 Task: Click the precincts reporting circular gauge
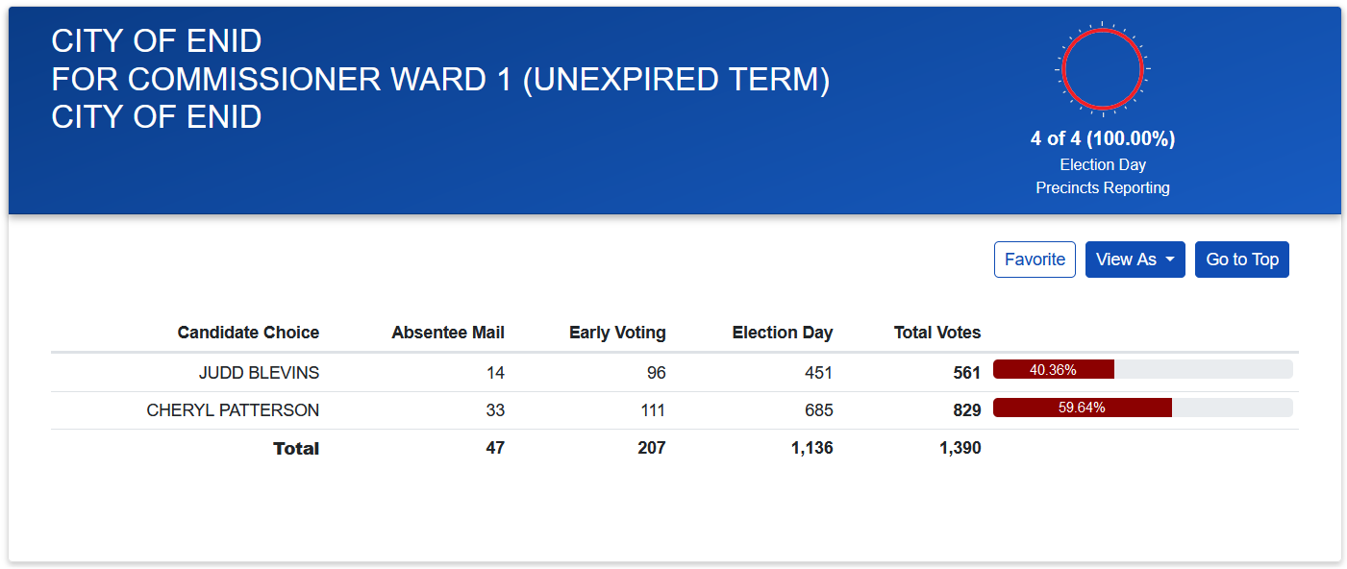point(1102,69)
